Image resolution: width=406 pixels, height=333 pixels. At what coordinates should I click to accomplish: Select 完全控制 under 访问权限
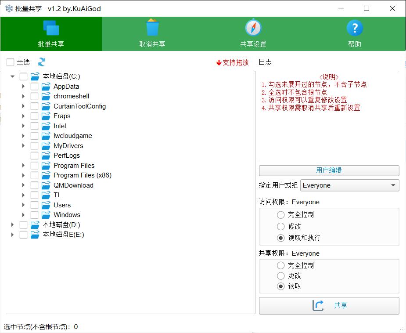[281, 215]
